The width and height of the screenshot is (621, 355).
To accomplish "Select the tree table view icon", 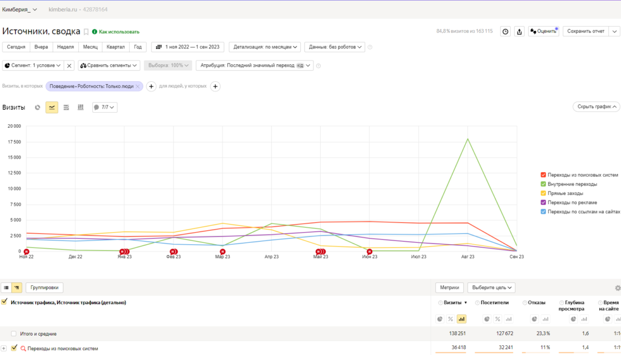I will (16, 288).
